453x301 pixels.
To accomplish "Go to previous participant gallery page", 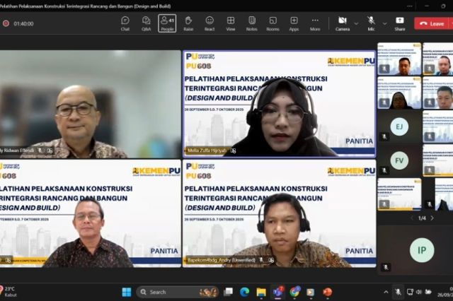I will tap(412, 218).
